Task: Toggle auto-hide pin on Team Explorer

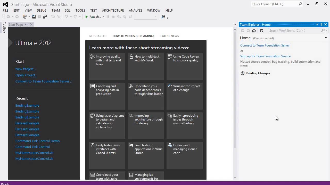Action: [321, 24]
